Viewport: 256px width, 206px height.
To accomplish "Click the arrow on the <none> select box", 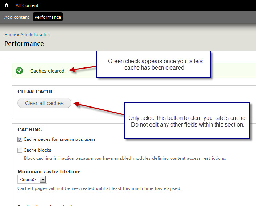I will 43,179.
